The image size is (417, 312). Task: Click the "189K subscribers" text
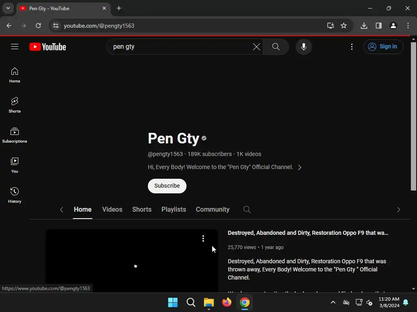point(210,154)
